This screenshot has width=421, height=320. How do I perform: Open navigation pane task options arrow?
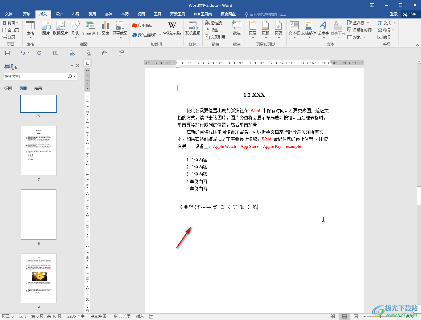[72, 66]
